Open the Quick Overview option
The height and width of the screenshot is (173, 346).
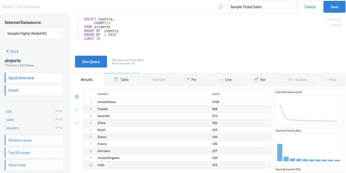(x=34, y=78)
